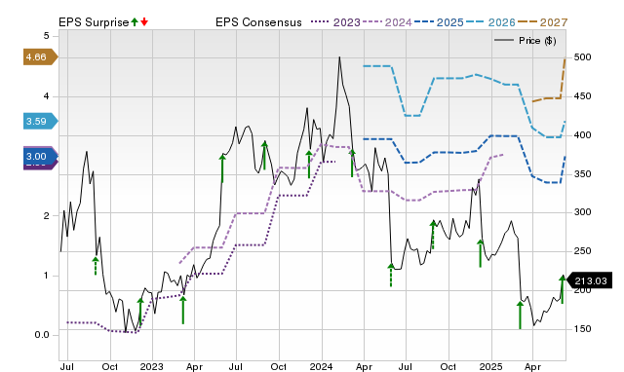Click the 450 label on the price axis
Screen dimensions: 624x372
(x=583, y=96)
